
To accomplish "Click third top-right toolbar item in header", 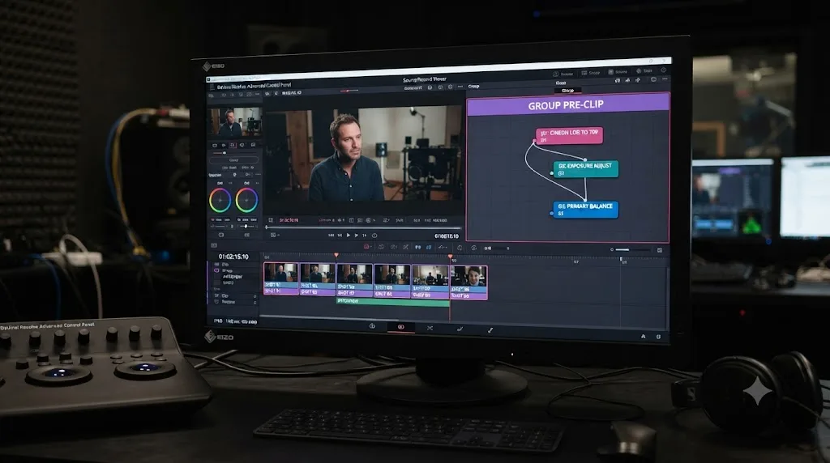I will click(x=618, y=71).
